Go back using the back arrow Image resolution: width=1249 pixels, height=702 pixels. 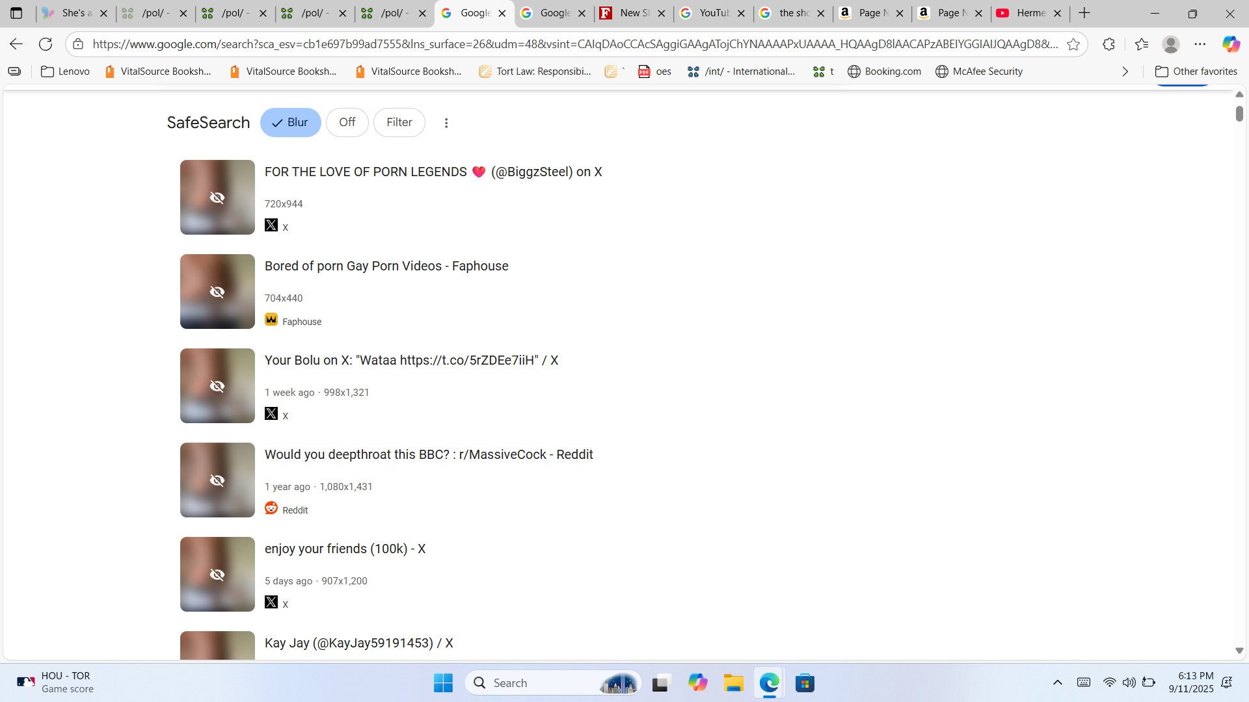pos(16,44)
